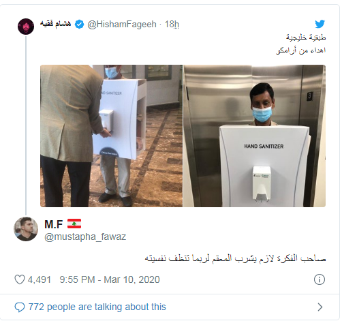This screenshot has height=321, width=342.
Task: Click the 18h timestamp link
Action: click(x=172, y=24)
